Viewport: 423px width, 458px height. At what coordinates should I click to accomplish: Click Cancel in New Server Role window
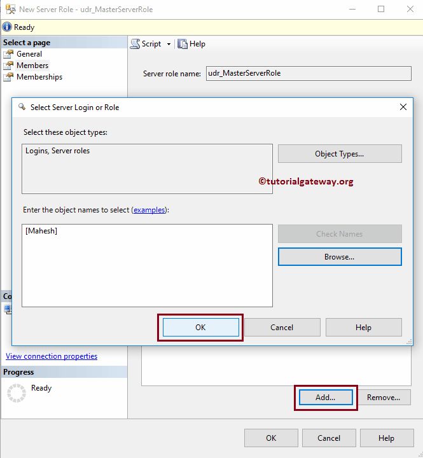coord(329,438)
